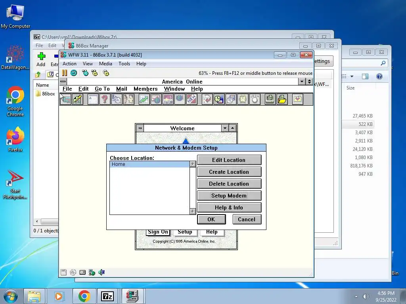Click the AOL Main Menu toolbar icon
This screenshot has height=304, width=406.
tap(93, 99)
